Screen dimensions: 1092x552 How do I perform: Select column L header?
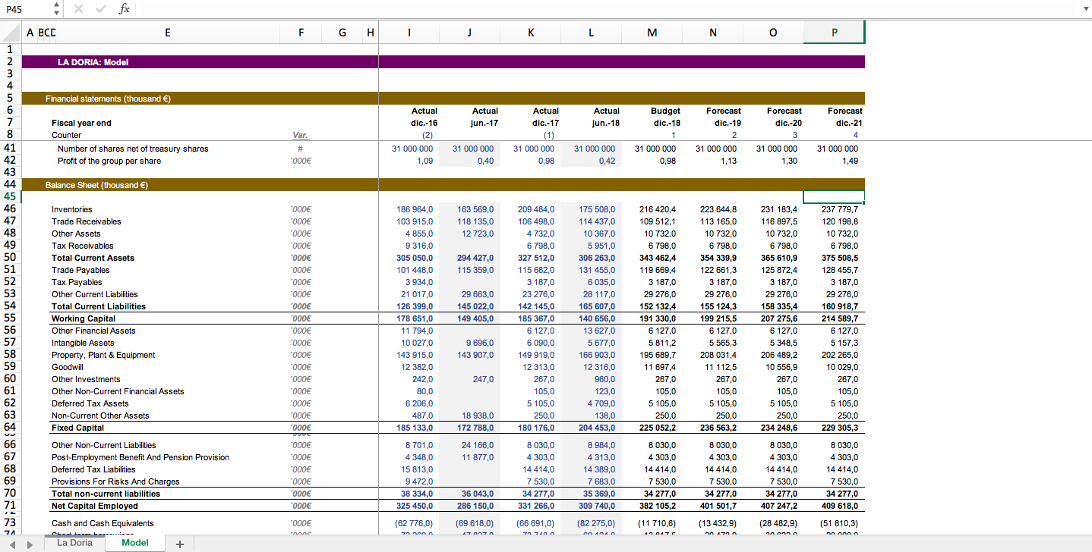coord(592,33)
